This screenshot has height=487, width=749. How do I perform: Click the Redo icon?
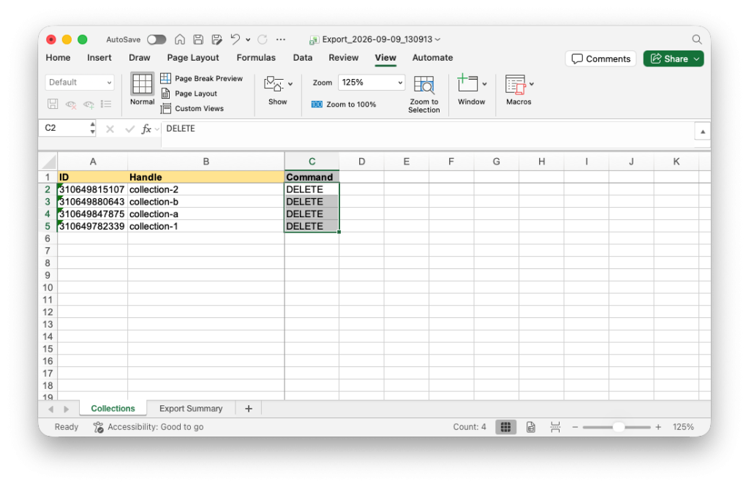pyautogui.click(x=263, y=39)
